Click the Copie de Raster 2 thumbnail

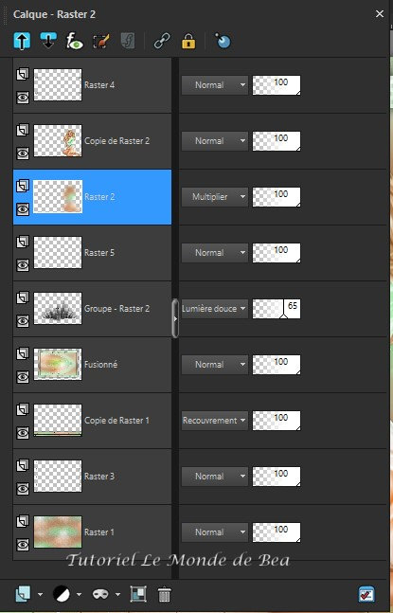pyautogui.click(x=58, y=141)
